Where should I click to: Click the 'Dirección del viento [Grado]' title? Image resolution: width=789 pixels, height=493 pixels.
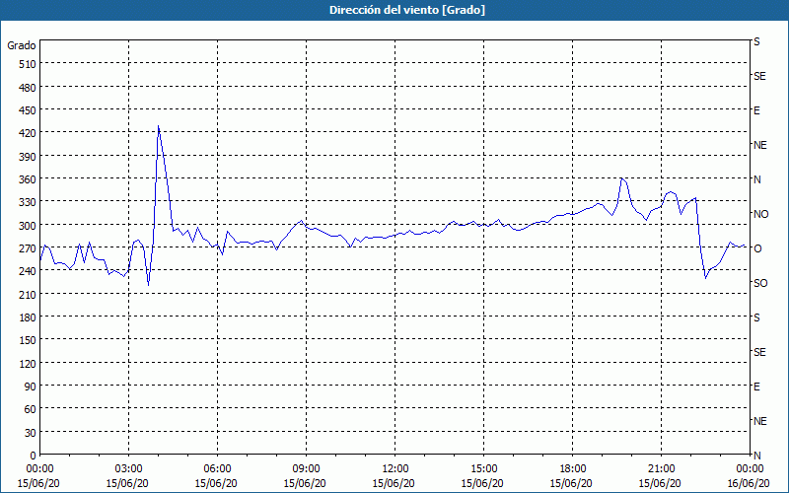click(407, 10)
